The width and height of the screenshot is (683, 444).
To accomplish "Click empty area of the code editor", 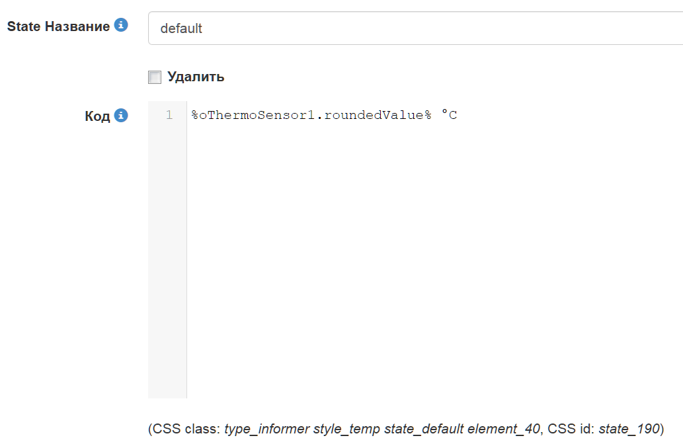I will (430, 264).
